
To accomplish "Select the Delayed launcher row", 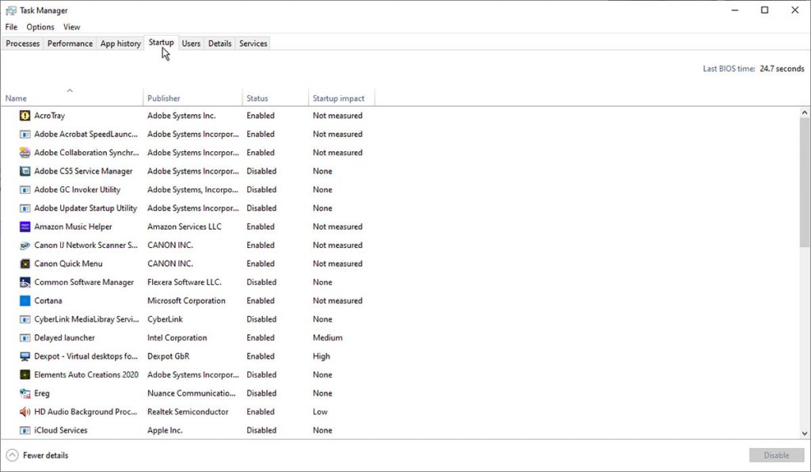I will coord(65,338).
